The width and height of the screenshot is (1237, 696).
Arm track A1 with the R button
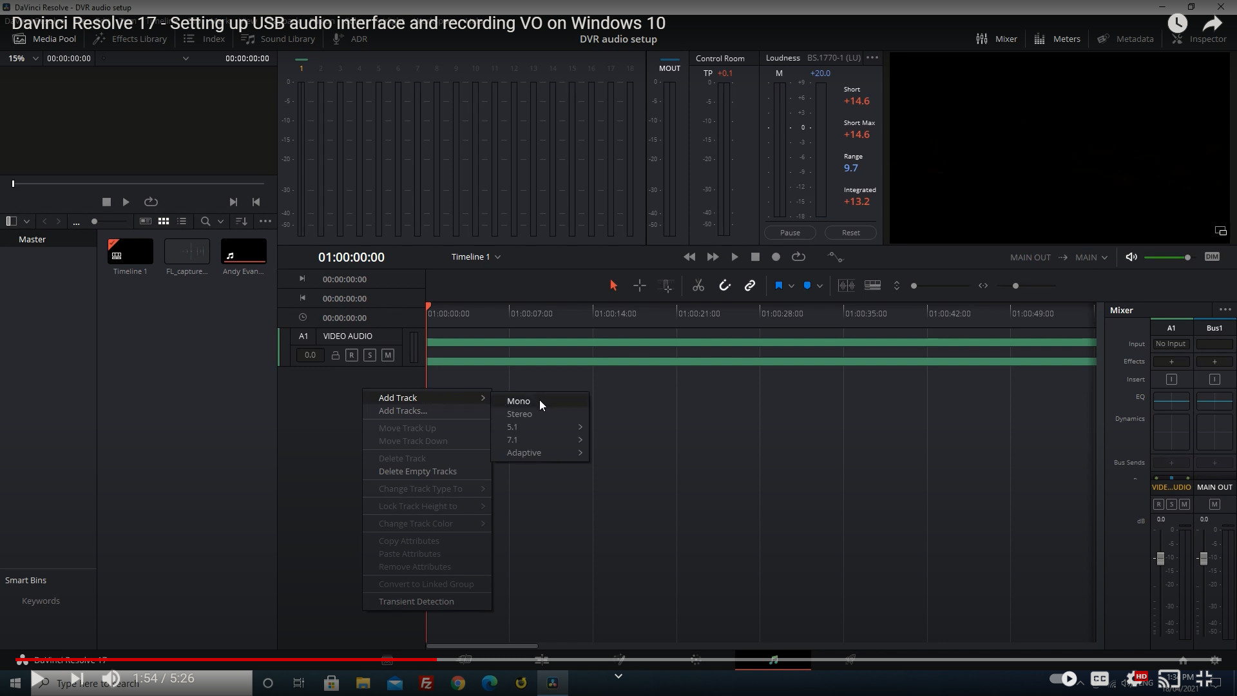(351, 355)
